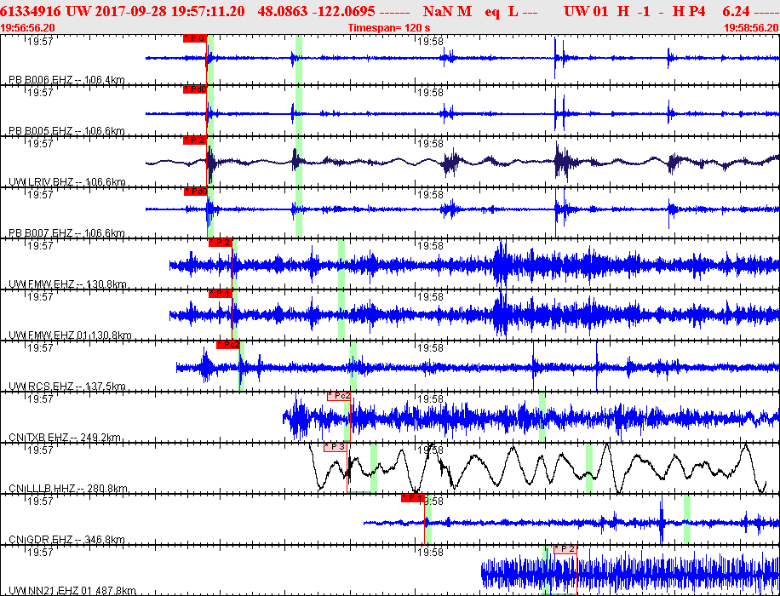The width and height of the screenshot is (780, 596).
Task: Select the '* P 1' pick on UW FMW EHZ 01
Action: point(220,294)
